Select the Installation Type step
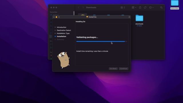Image resolution: width=183 pixels, height=103 pixels. tap(63, 33)
